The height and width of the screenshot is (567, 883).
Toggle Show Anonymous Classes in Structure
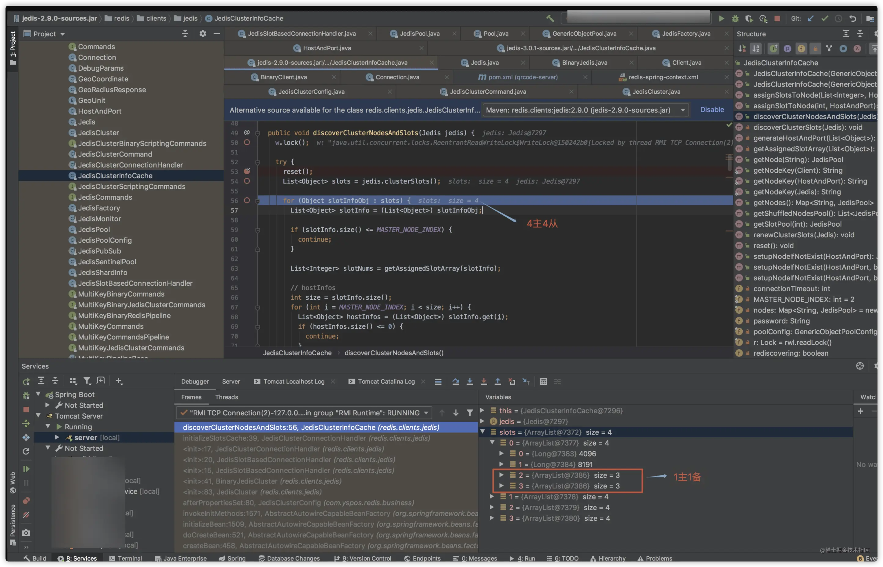(843, 49)
